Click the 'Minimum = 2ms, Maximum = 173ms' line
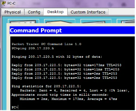 coord(68,99)
